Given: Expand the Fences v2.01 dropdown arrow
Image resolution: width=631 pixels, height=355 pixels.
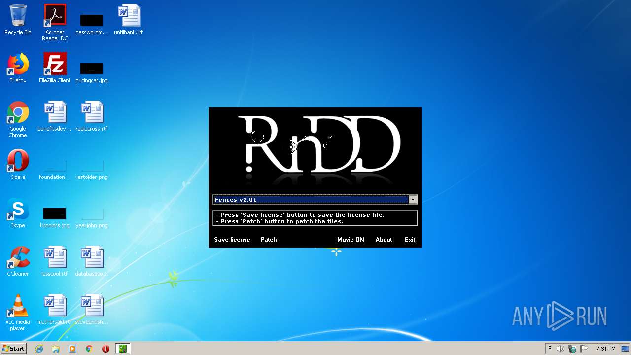Looking at the screenshot, I should pyautogui.click(x=413, y=200).
